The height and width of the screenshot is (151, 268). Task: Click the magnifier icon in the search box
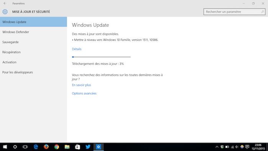tap(263, 11)
